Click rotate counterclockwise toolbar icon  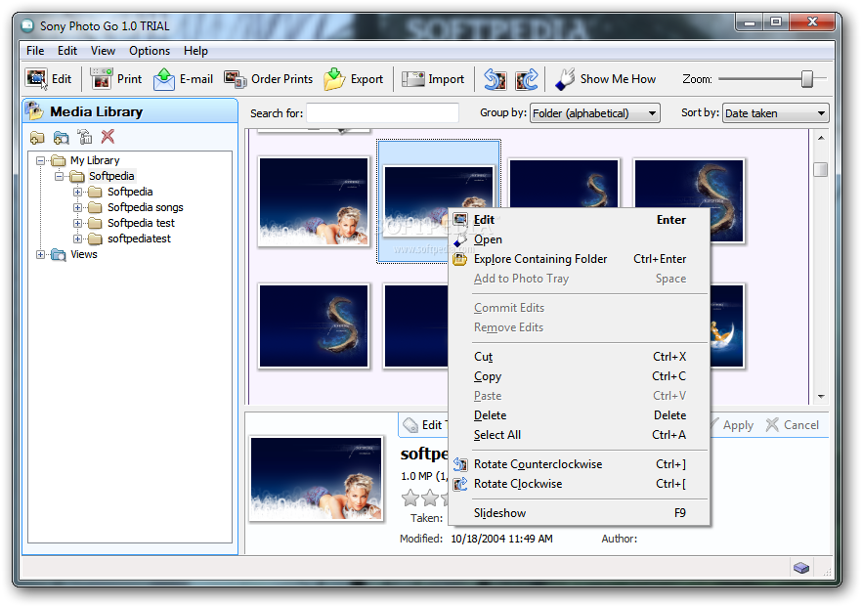(x=495, y=79)
